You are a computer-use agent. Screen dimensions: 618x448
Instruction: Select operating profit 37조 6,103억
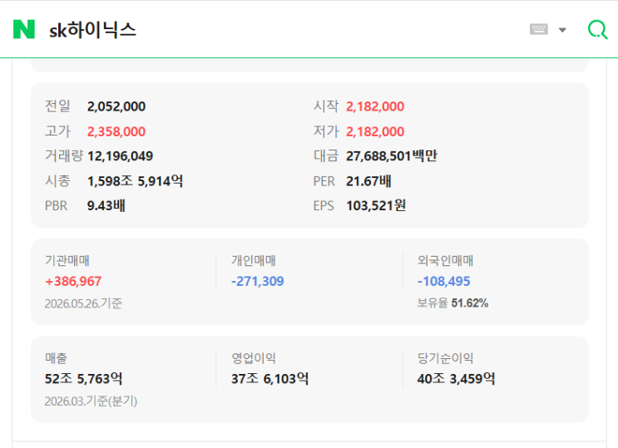pyautogui.click(x=270, y=379)
